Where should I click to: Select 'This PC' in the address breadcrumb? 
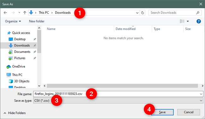click(44, 13)
